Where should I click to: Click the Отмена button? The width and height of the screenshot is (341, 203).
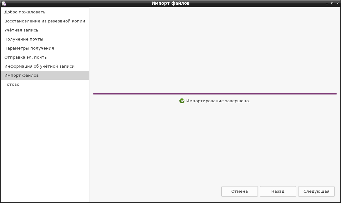coord(239,191)
